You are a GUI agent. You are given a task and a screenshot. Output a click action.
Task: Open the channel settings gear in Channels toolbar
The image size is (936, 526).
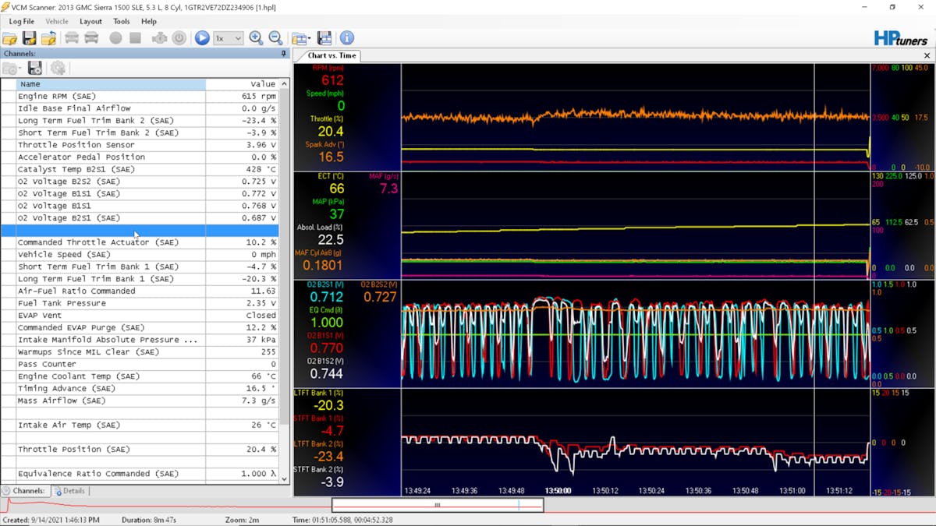[58, 68]
